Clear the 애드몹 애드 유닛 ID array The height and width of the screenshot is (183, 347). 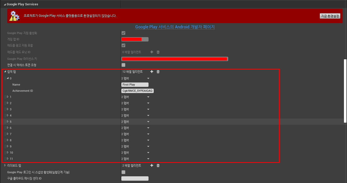158,52
